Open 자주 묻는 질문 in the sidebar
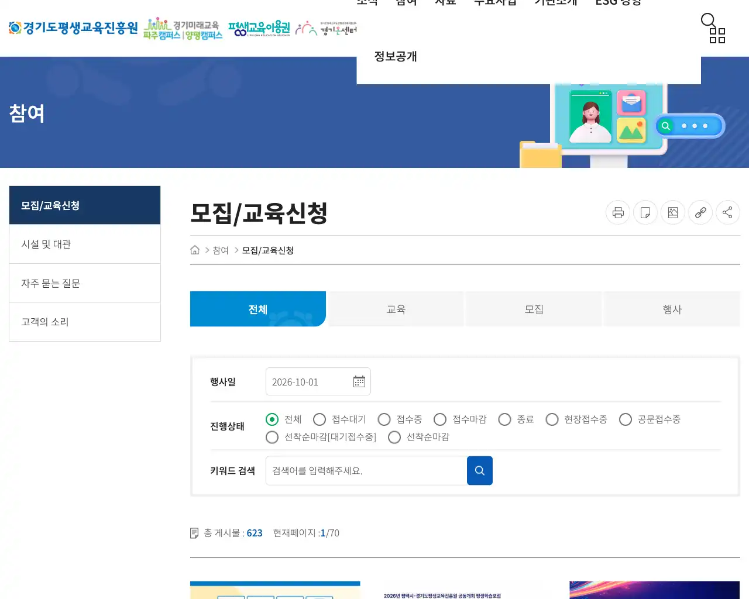This screenshot has width=749, height=599. [85, 283]
